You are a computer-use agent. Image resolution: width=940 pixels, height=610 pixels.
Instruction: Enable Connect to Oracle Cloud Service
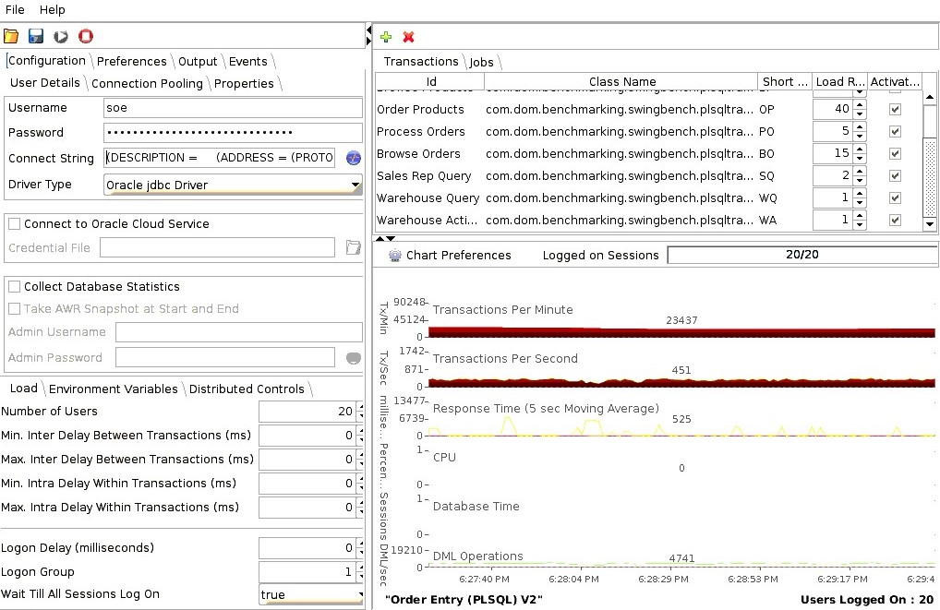[x=15, y=224]
